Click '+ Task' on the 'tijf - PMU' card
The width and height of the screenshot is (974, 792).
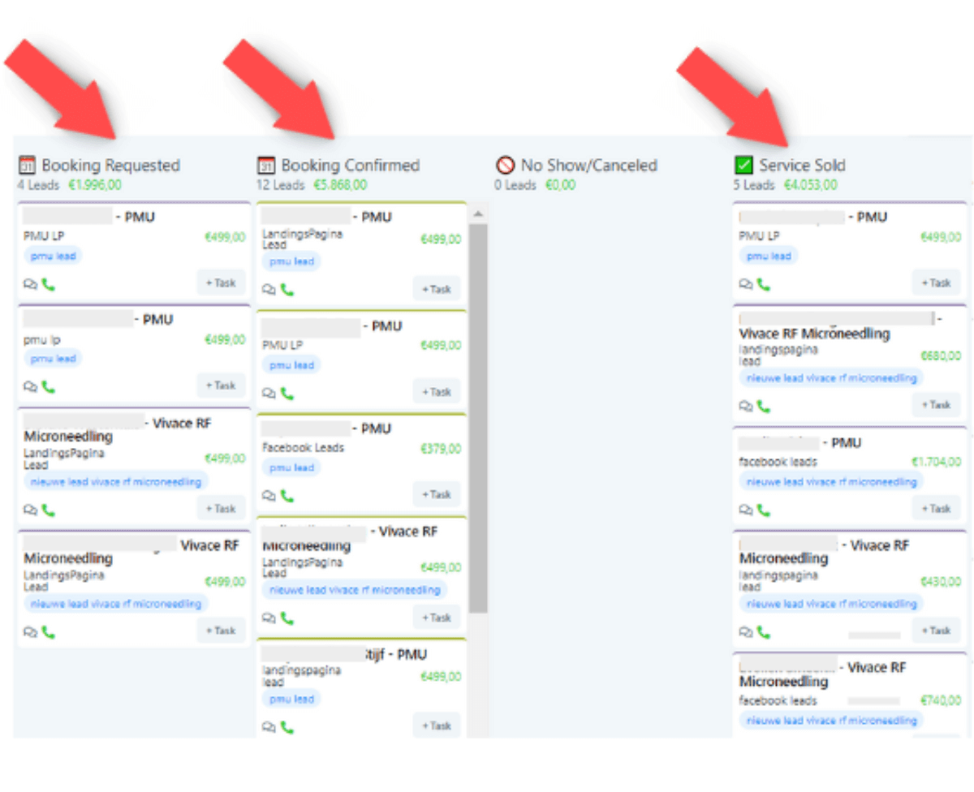tap(437, 725)
